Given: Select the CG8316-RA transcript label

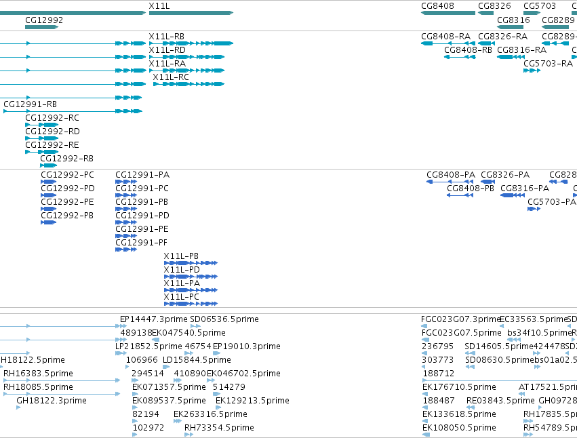Looking at the screenshot, I should [x=522, y=50].
